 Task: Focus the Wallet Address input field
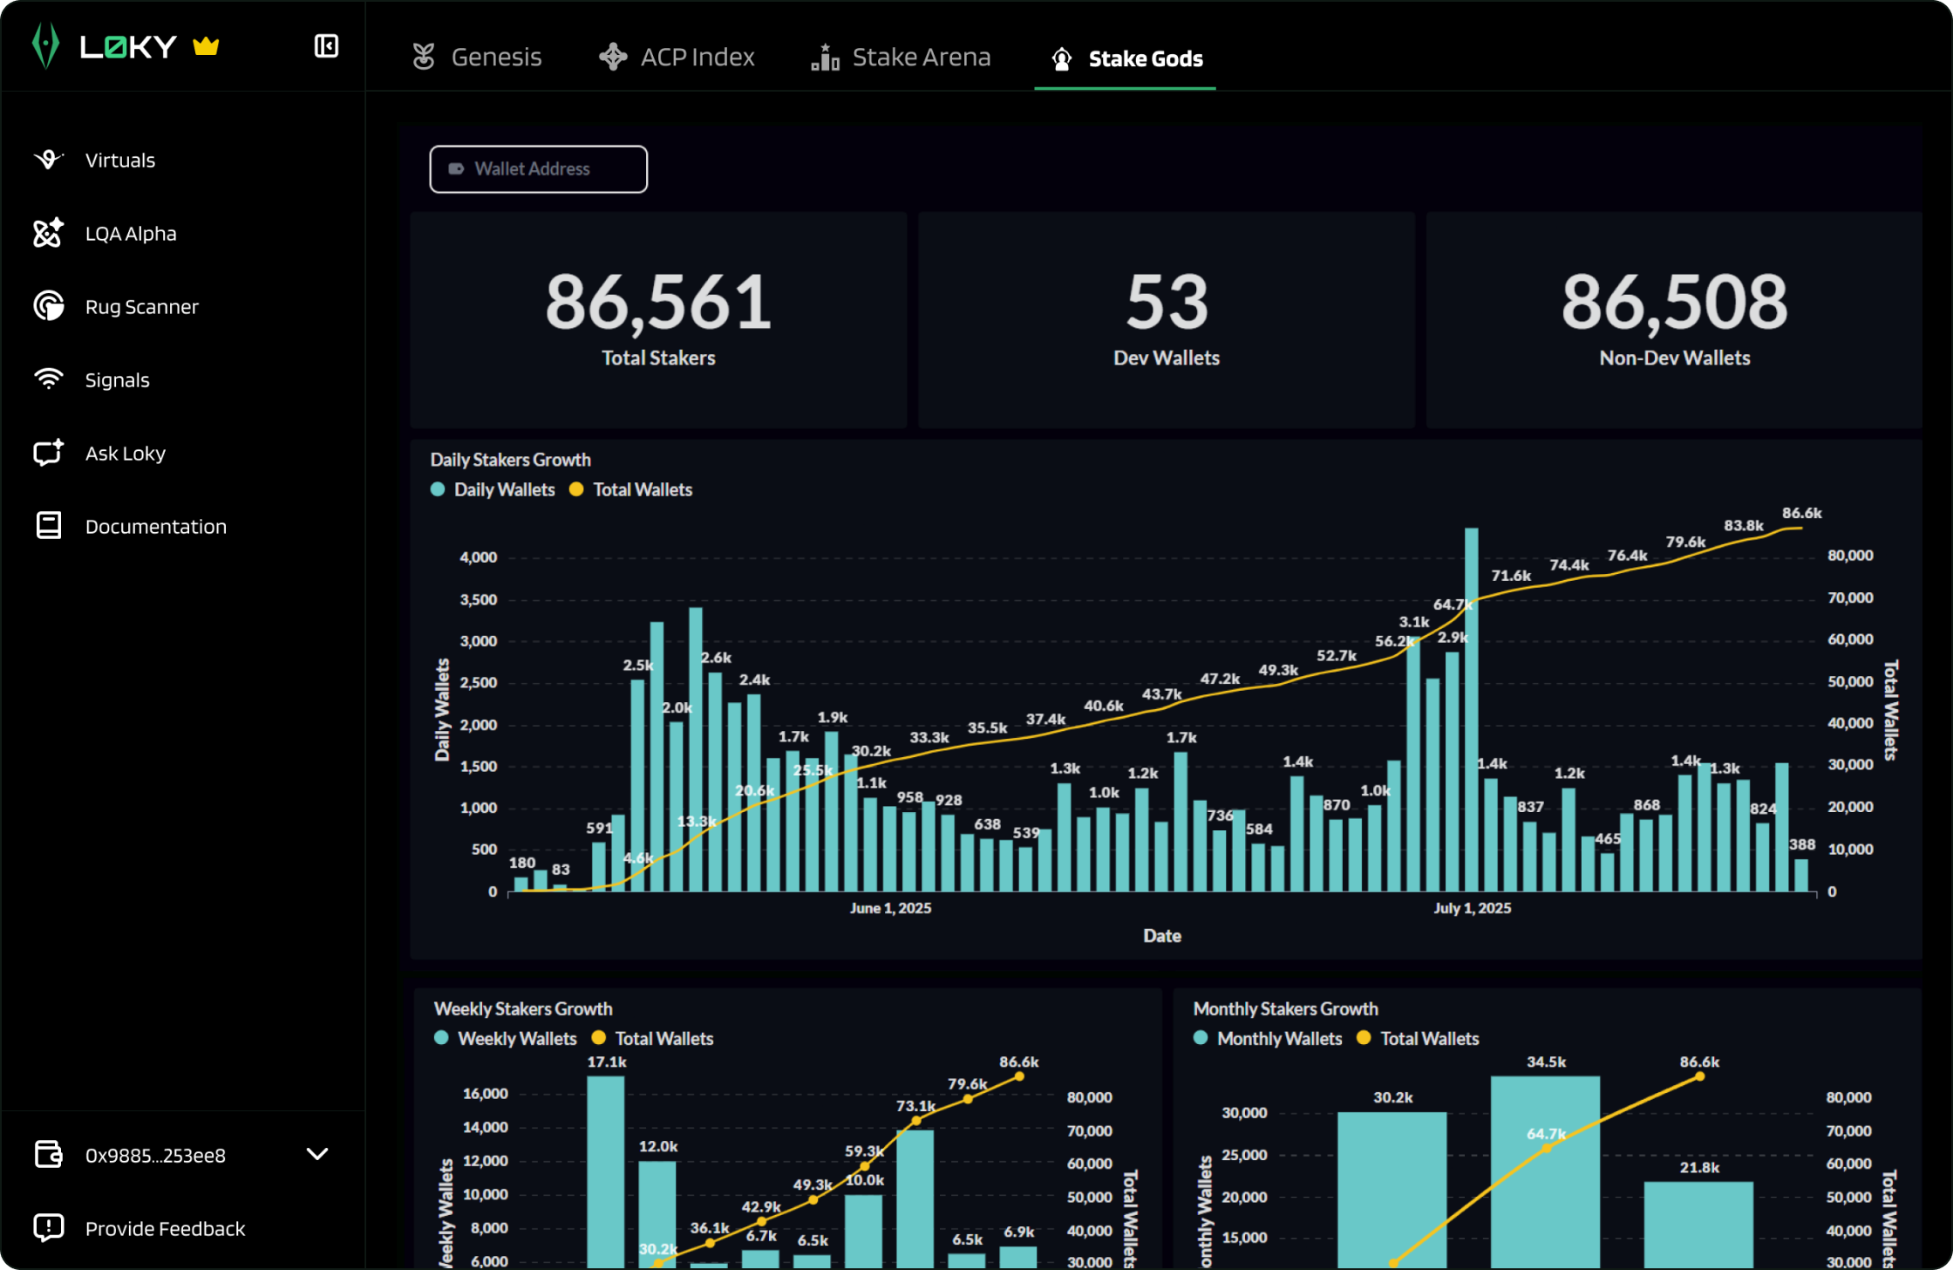coord(538,168)
